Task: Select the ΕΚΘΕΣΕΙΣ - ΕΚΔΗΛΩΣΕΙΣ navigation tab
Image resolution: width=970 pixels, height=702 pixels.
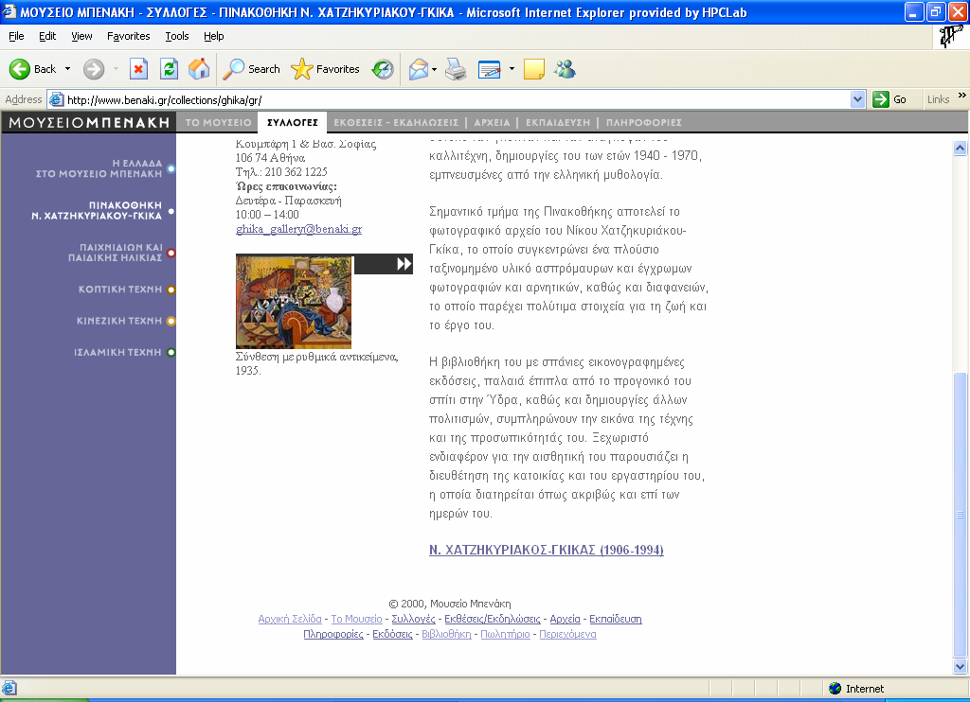Action: coord(396,122)
